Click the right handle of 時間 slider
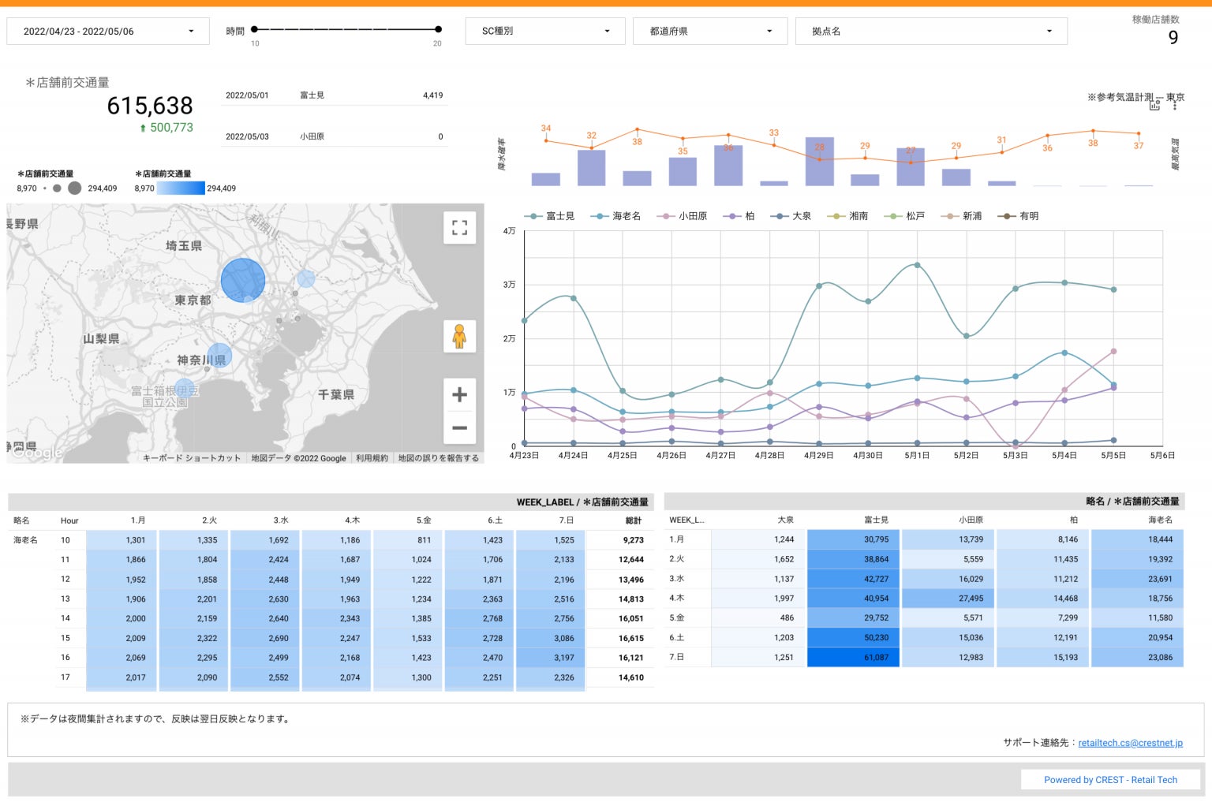1212x802 pixels. (x=438, y=29)
